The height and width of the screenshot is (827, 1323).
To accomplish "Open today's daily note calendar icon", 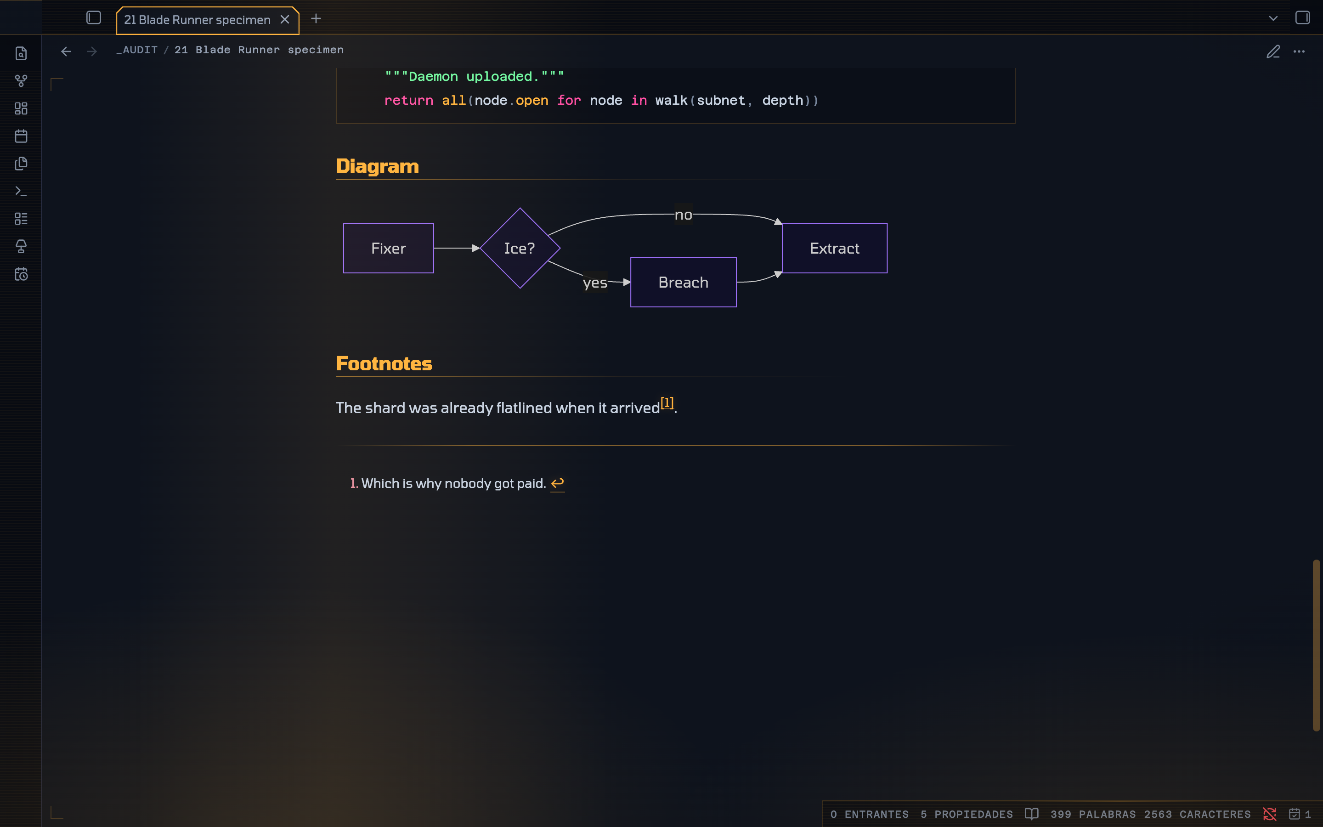I will 21,136.
